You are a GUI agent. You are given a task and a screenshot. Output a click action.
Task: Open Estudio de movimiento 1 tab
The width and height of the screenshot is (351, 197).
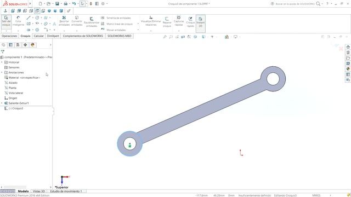click(66, 192)
